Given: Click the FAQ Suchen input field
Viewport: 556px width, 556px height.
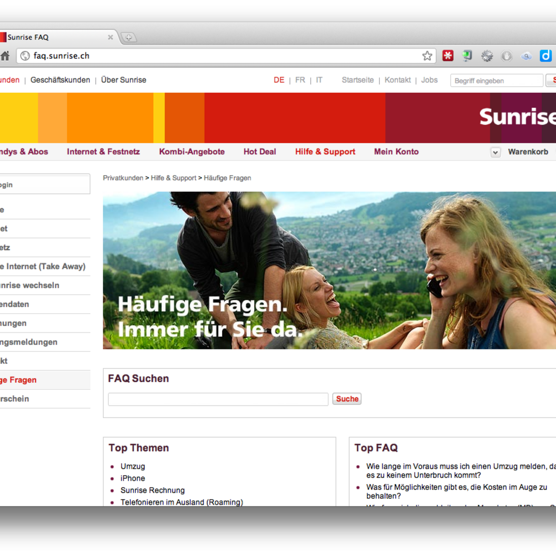Looking at the screenshot, I should pos(218,399).
